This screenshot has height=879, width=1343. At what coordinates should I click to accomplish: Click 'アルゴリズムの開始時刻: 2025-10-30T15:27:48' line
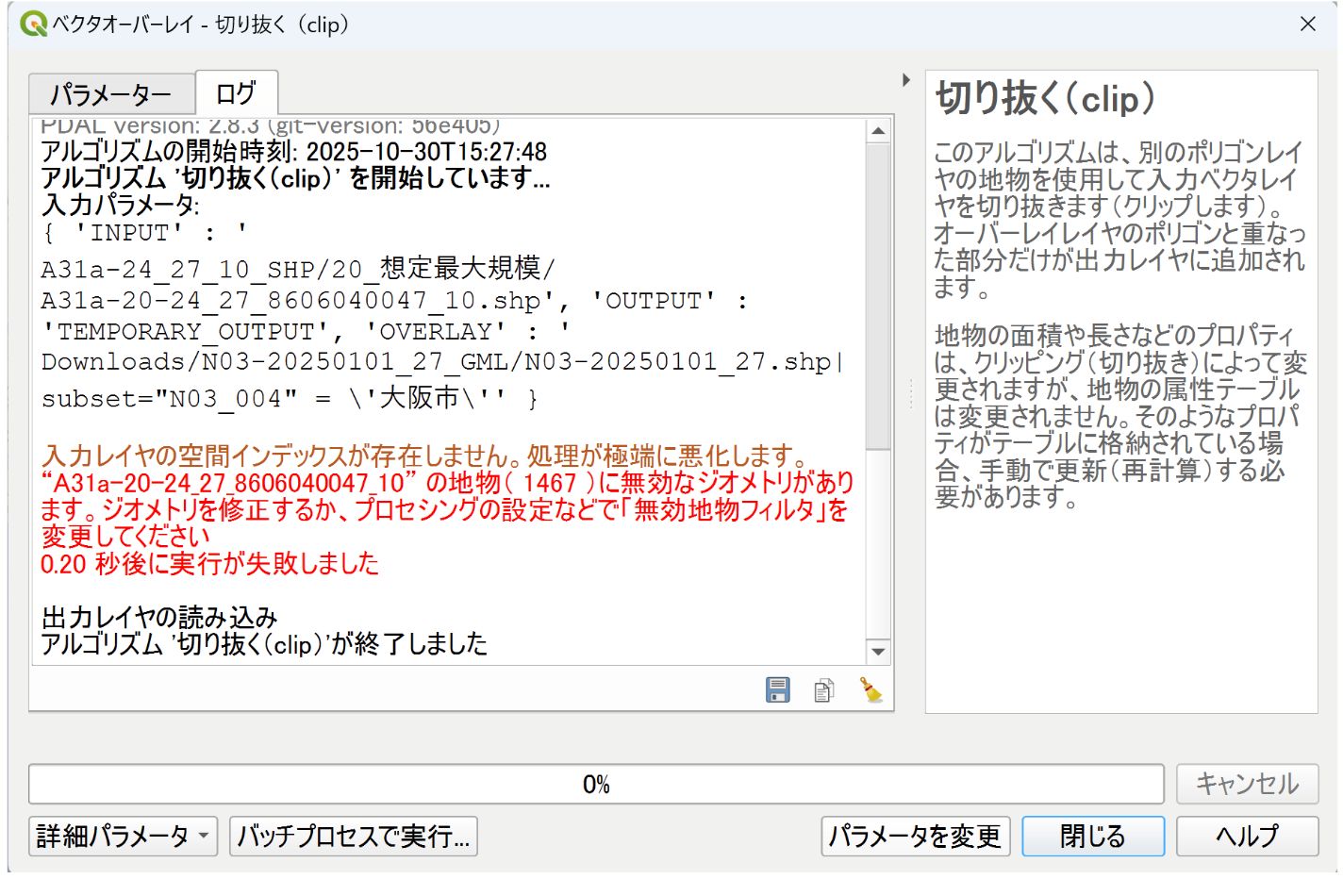[294, 152]
